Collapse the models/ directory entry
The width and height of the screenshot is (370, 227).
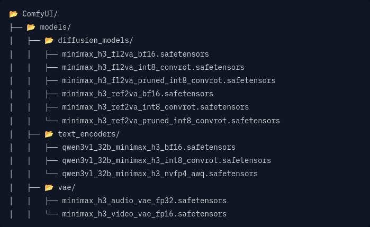tap(56, 28)
